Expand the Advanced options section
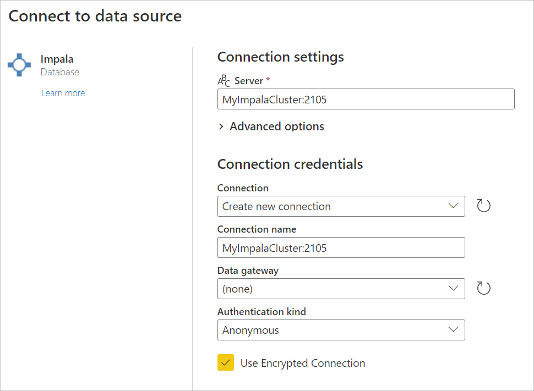The width and height of the screenshot is (534, 391). point(271,126)
